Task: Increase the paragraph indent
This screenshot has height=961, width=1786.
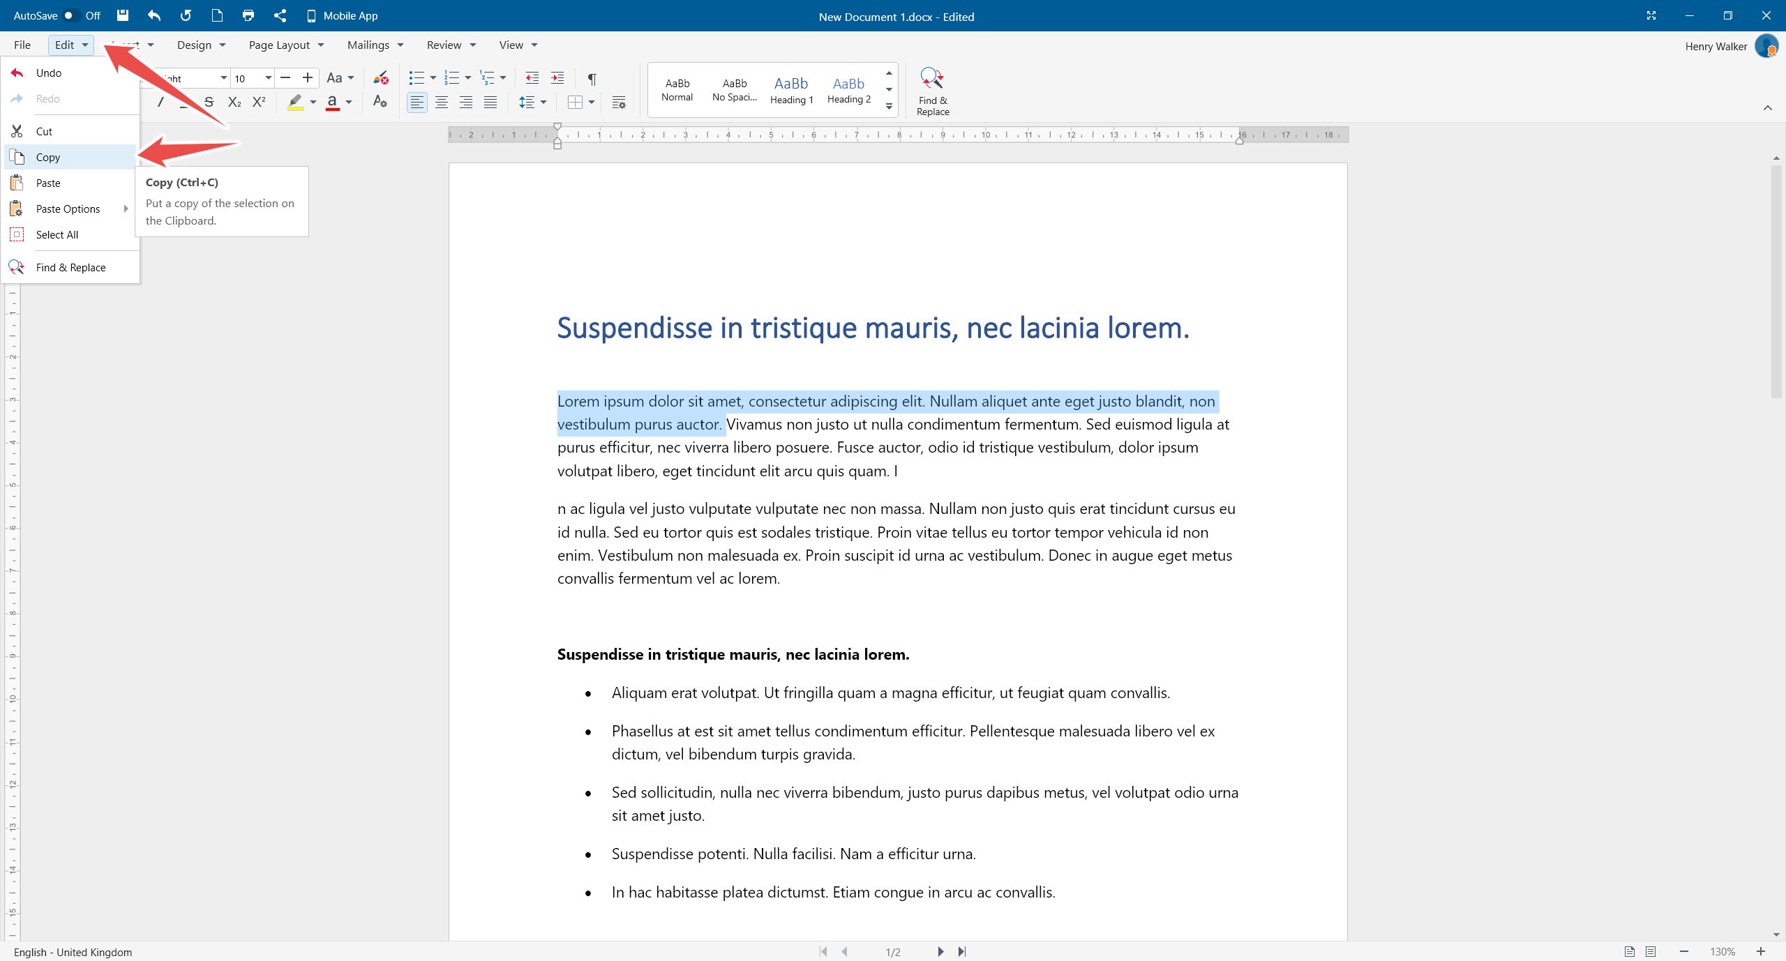Action: (557, 78)
